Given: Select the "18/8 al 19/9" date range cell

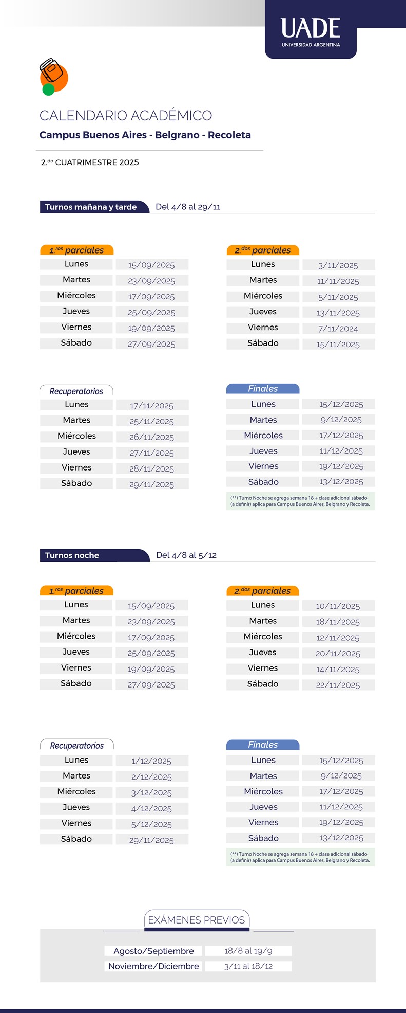Looking at the screenshot, I should coord(248,951).
